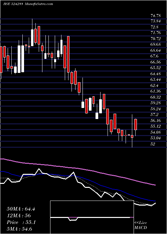The height and width of the screenshot is (234, 167).
Task: Click the price axis label 61.36
Action: (156, 91)
